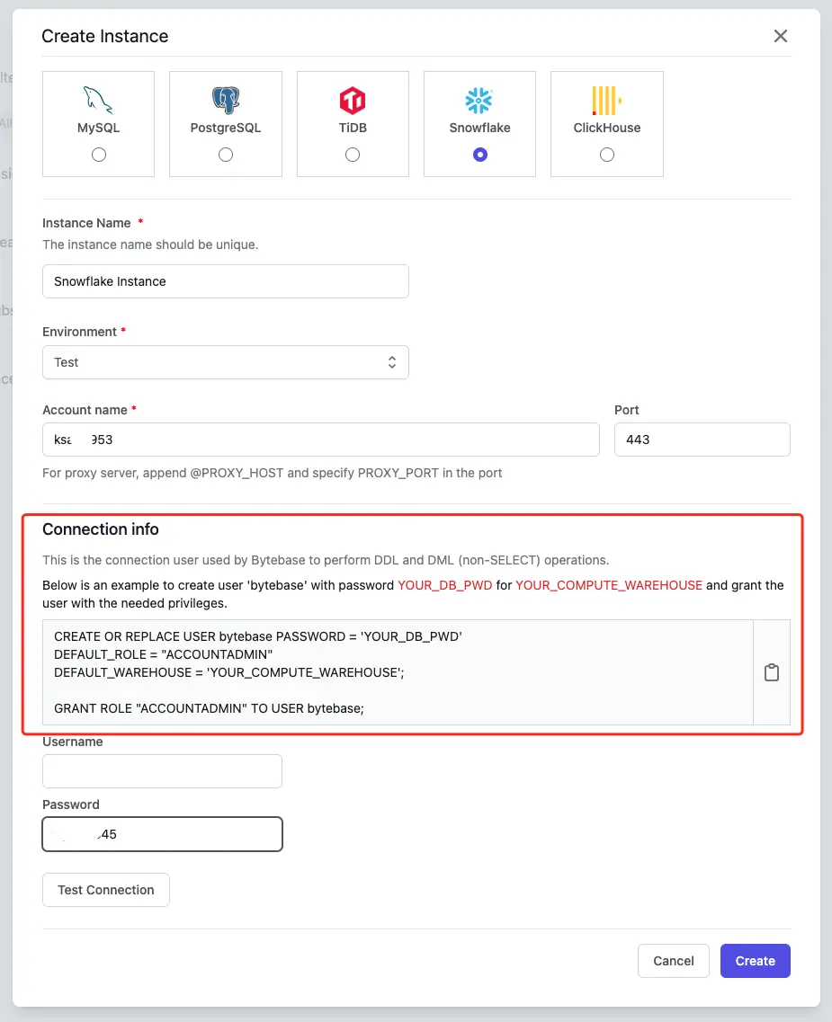This screenshot has width=832, height=1022.
Task: Click the TiDB logo icon
Action: [353, 101]
